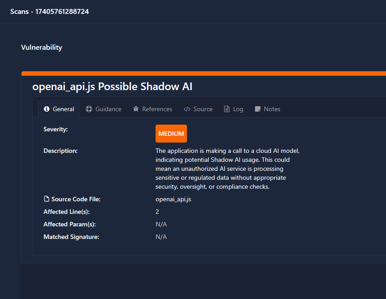Click the file icon beside Source Code File
This screenshot has height=299, width=386.
coord(46,199)
